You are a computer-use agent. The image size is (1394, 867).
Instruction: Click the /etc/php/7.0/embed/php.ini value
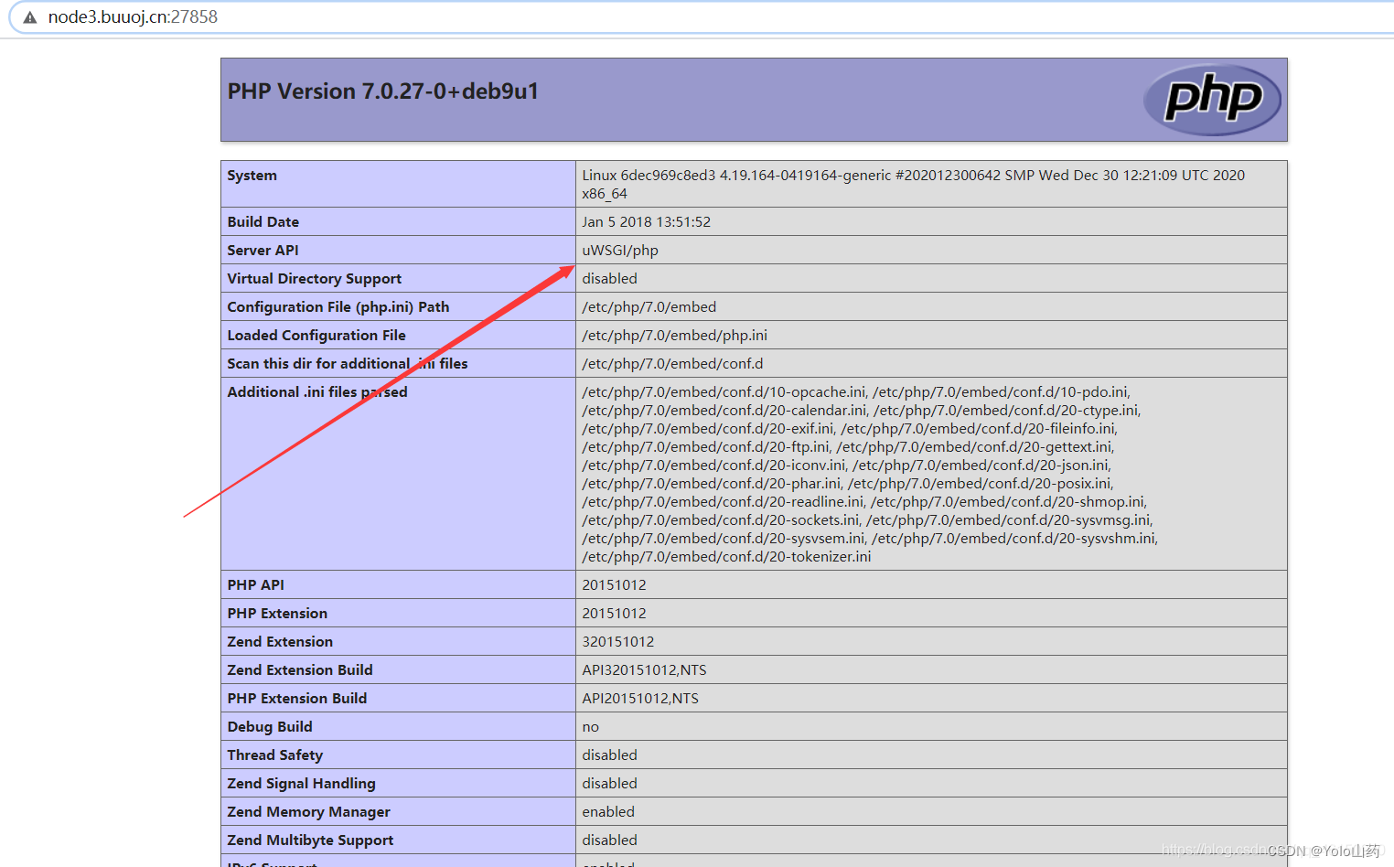[x=675, y=336]
